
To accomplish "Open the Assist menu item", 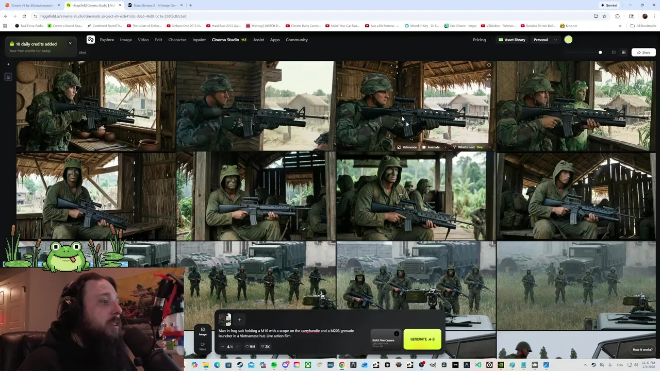I will point(258,40).
